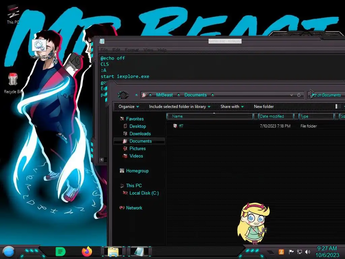Viewport: 345px width, 259px height.
Task: Open the network tray icon
Action: click(299, 252)
